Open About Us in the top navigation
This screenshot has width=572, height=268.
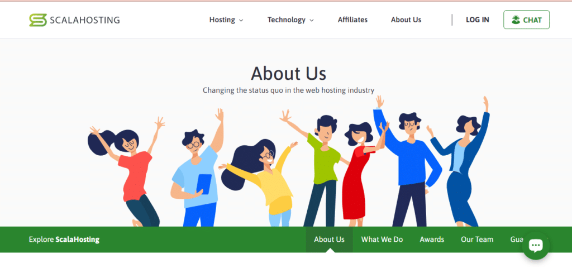coord(406,20)
